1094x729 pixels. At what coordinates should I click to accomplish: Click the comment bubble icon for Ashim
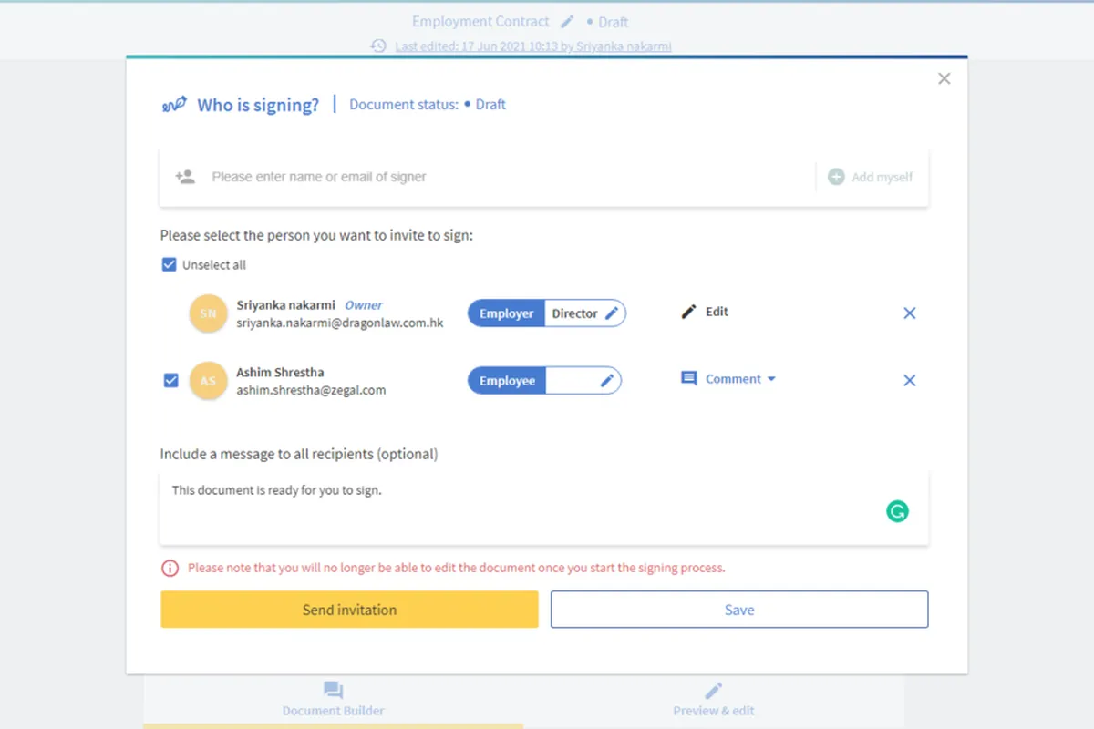point(689,379)
